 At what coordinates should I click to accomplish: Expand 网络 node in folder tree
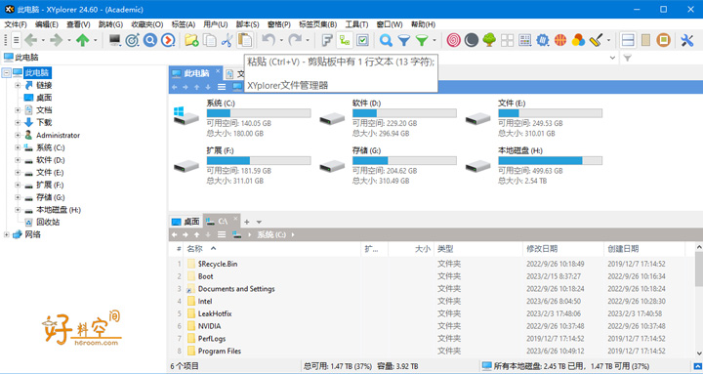(x=6, y=234)
